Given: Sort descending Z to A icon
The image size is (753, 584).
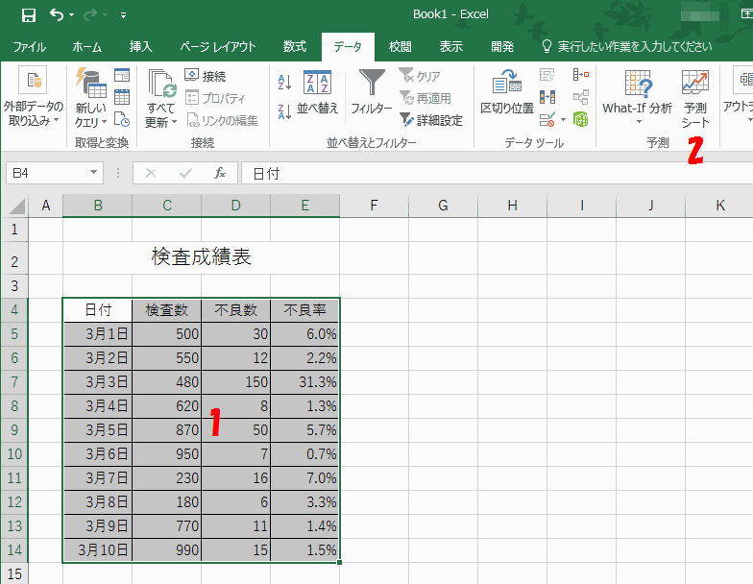Looking at the screenshot, I should tap(284, 111).
